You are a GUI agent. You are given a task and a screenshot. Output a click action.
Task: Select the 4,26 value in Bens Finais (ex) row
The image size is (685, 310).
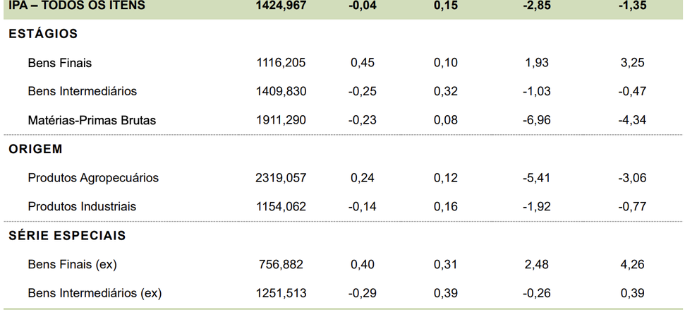click(632, 265)
